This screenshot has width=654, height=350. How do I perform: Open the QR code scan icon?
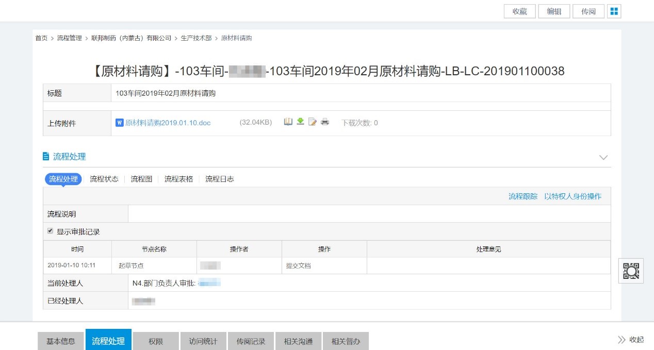[x=631, y=271]
